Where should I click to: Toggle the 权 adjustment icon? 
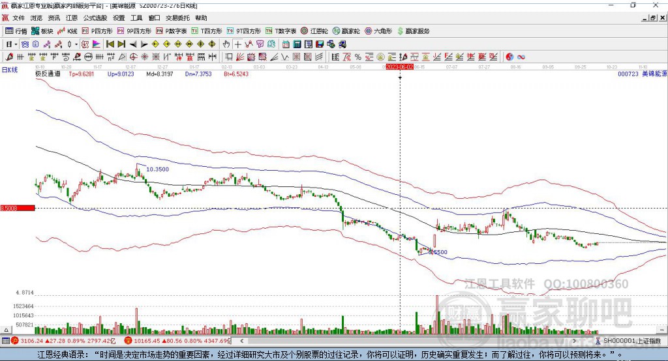tap(85, 44)
